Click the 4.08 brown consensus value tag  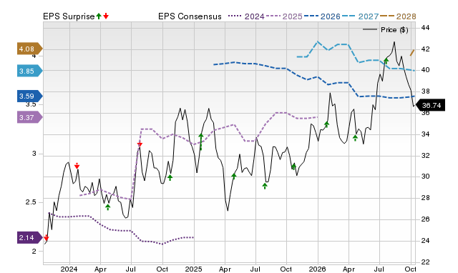point(30,49)
